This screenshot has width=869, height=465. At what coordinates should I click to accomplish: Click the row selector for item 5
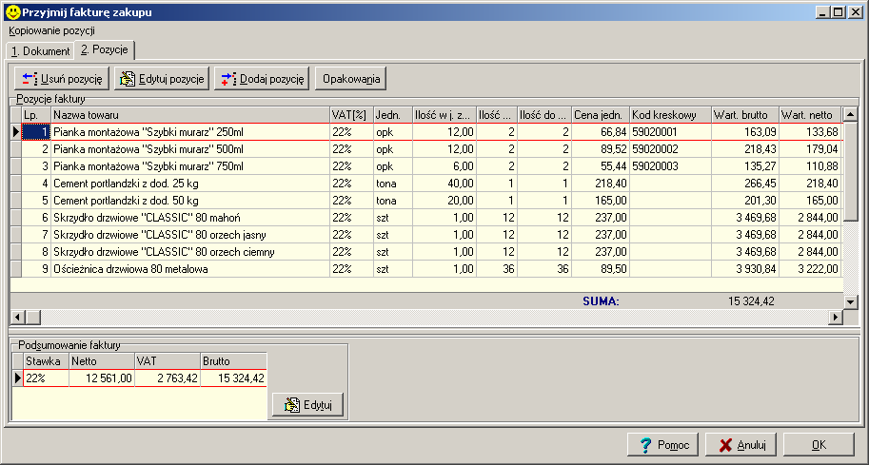[16, 201]
